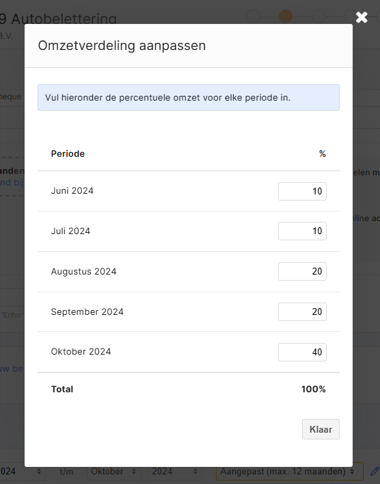Open the Oktober month dropdown
The image size is (380, 484).
[113, 472]
